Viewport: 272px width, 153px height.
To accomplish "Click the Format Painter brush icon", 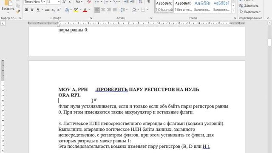I will pos(18,11).
